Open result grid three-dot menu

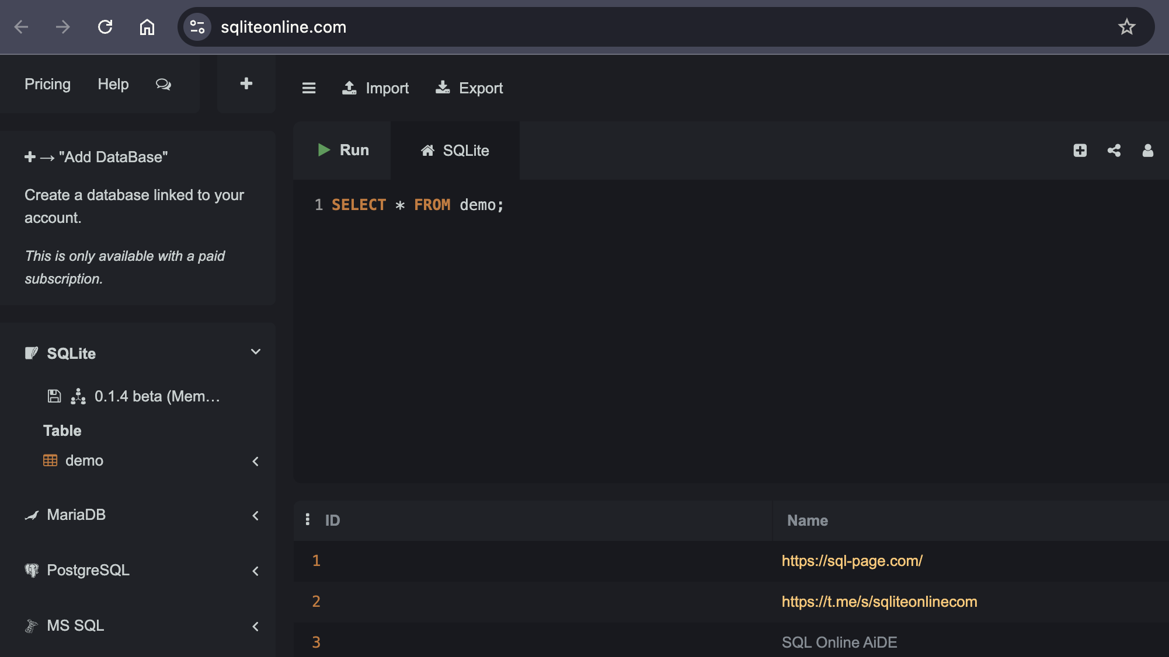coord(308,519)
